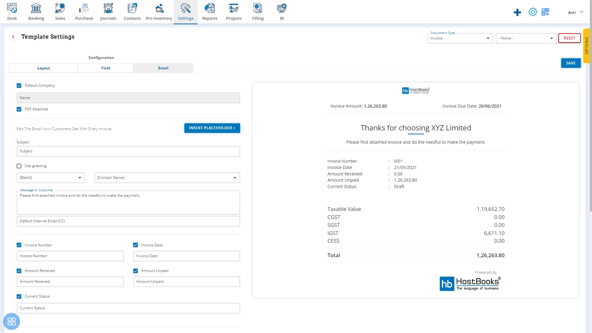
Task: Open BI module from navigation
Action: tap(282, 11)
